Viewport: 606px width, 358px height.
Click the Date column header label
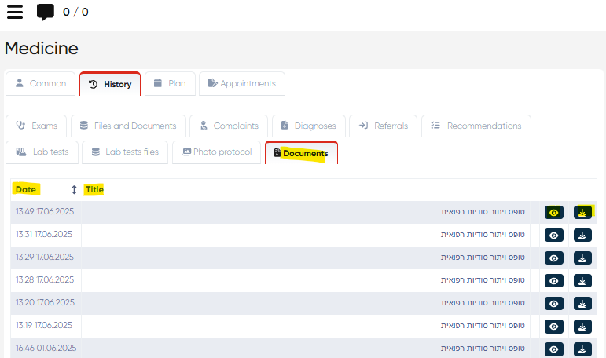(x=26, y=190)
